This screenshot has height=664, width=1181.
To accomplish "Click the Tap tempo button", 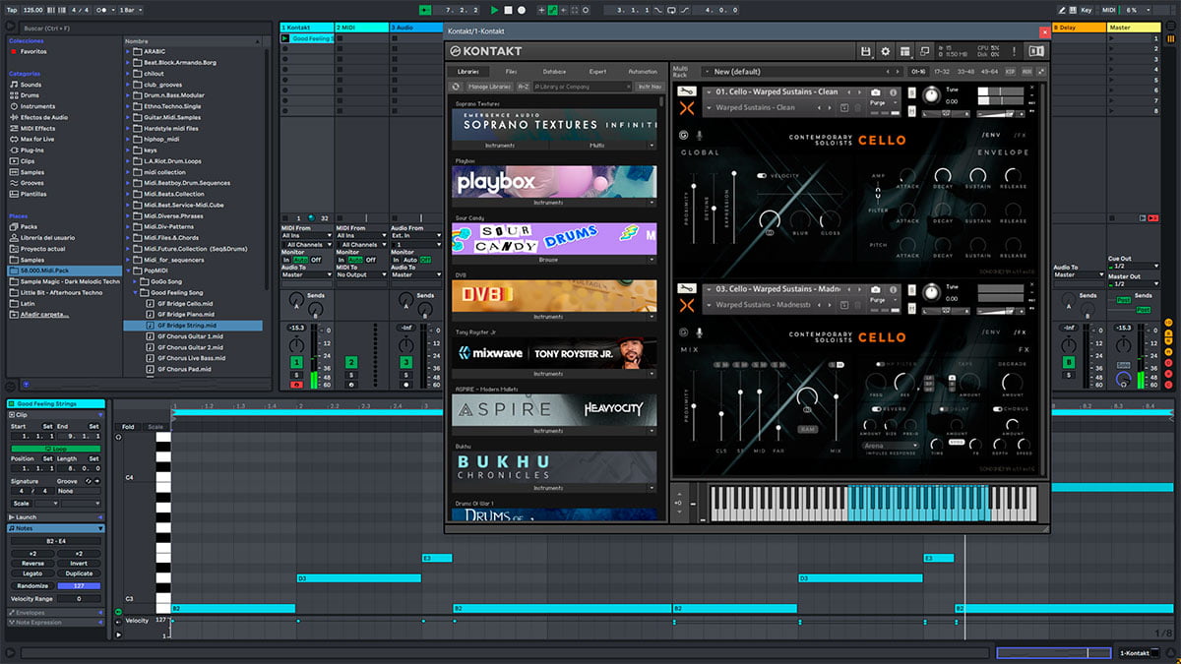I will point(11,10).
